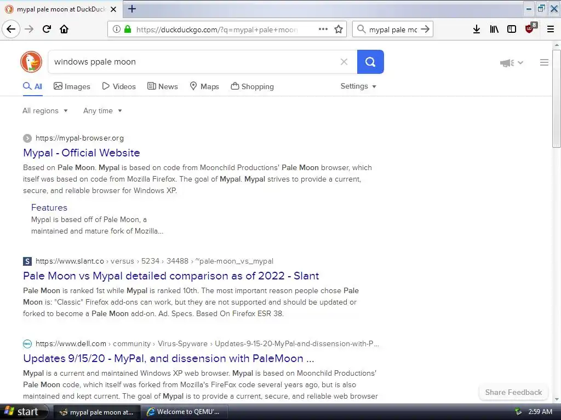Screen dimensions: 561x420
Task: Click the slant.co result URL
Action: [154, 261]
